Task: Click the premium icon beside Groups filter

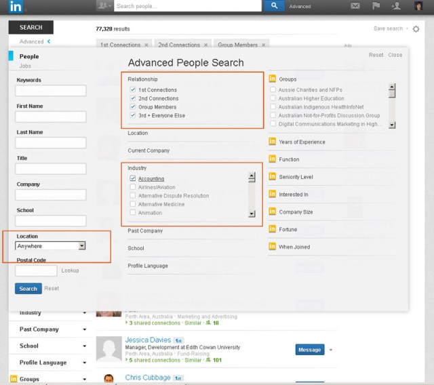Action: click(273, 79)
